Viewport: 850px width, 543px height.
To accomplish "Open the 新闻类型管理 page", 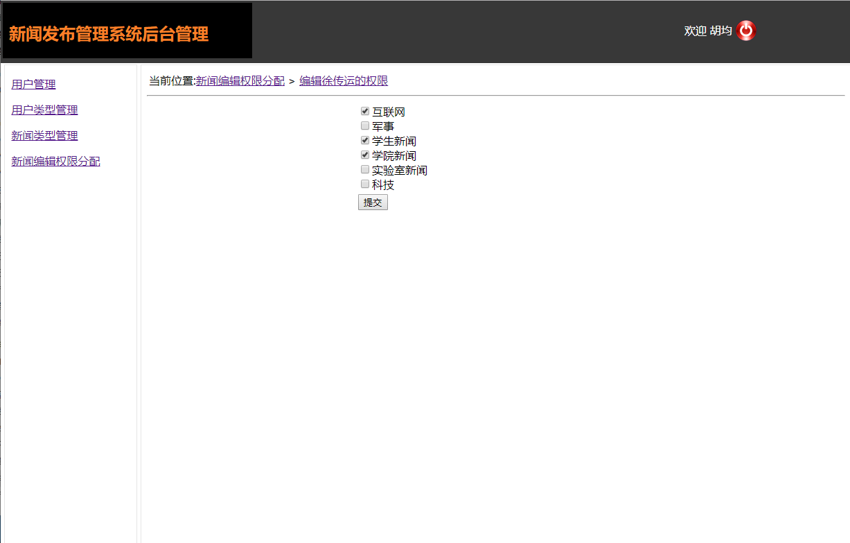I will click(x=44, y=135).
